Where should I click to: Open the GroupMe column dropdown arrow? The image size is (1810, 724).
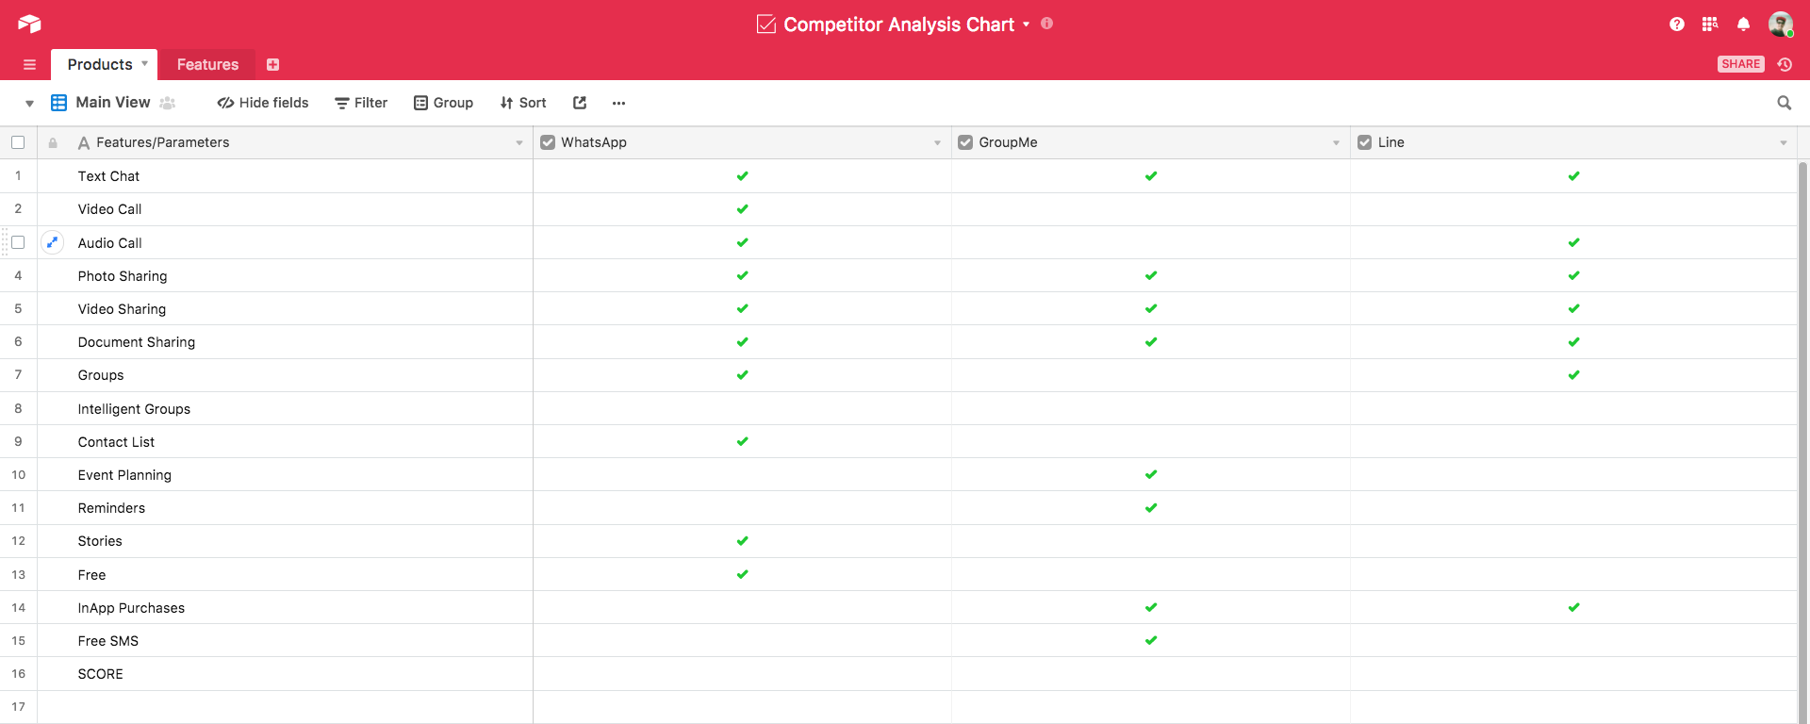coord(1336,142)
